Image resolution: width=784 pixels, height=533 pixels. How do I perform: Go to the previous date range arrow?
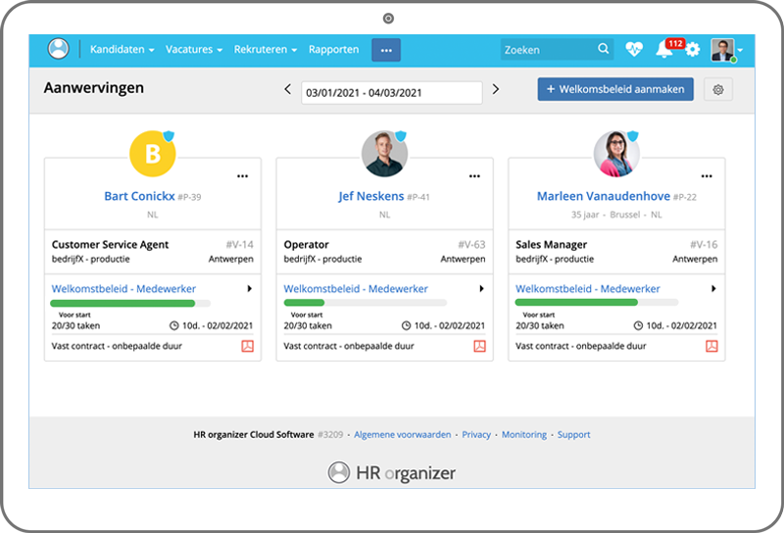287,89
